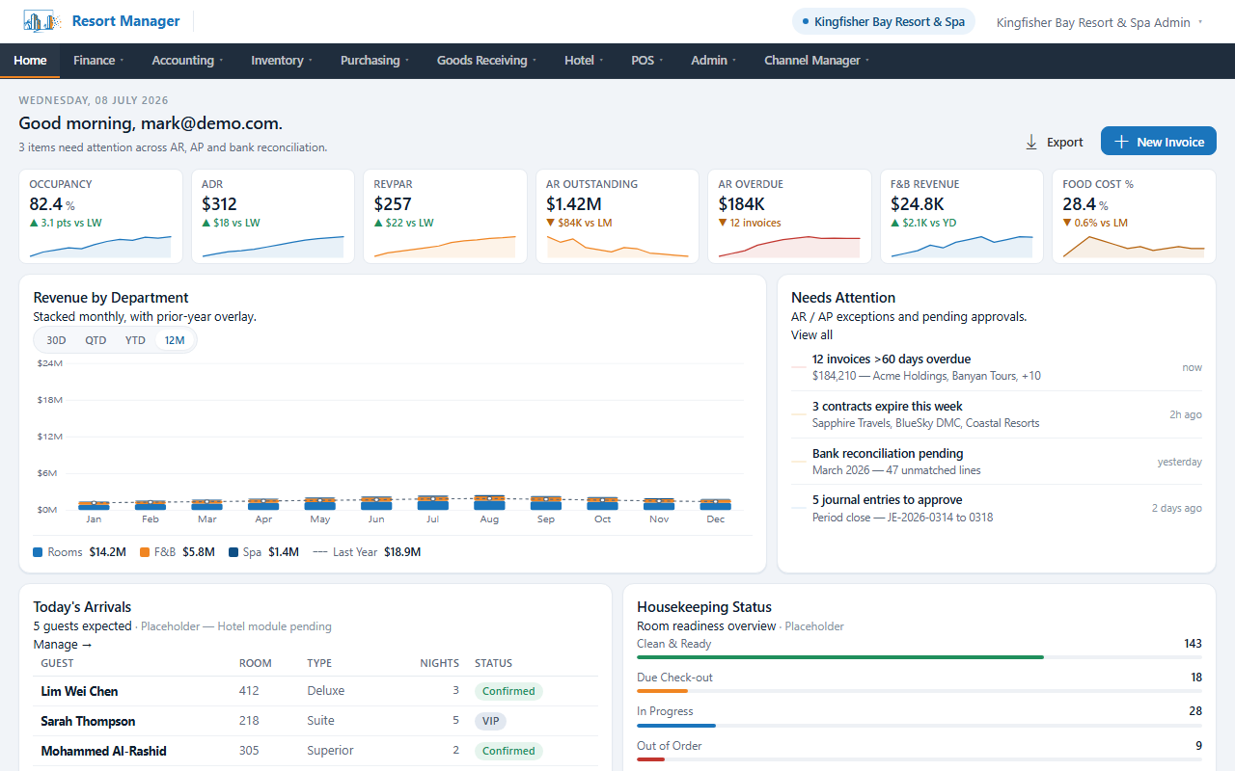Open the AR Outstanding KPI card
The image size is (1235, 771).
click(617, 216)
